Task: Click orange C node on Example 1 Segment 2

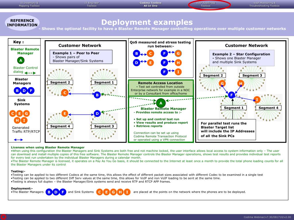Action: pyautogui.click(x=65, y=93)
